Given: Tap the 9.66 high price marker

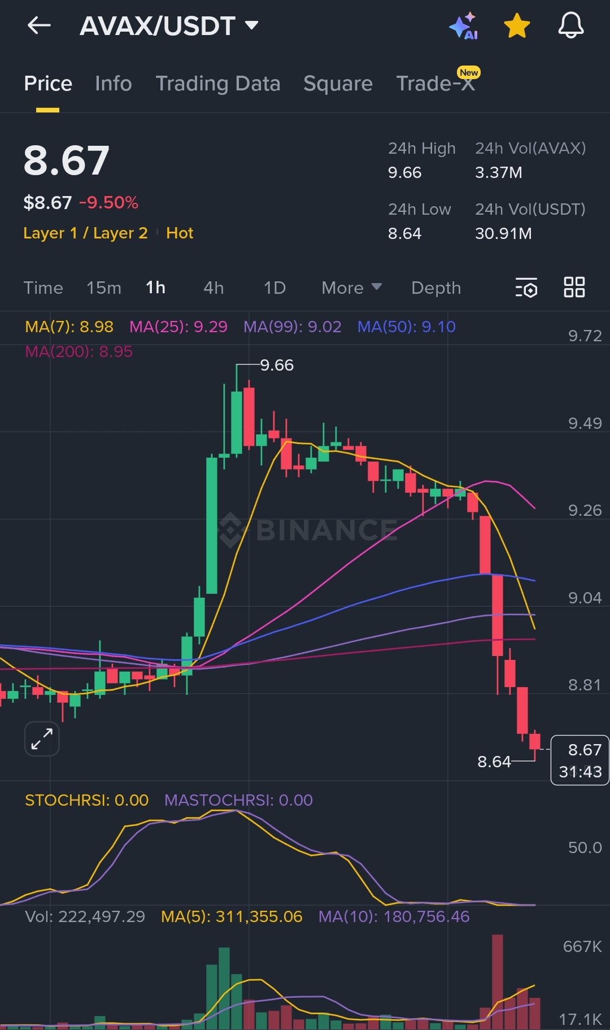Looking at the screenshot, I should coord(277,365).
